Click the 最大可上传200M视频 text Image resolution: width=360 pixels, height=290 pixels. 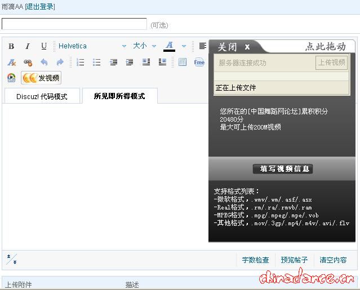point(251,127)
